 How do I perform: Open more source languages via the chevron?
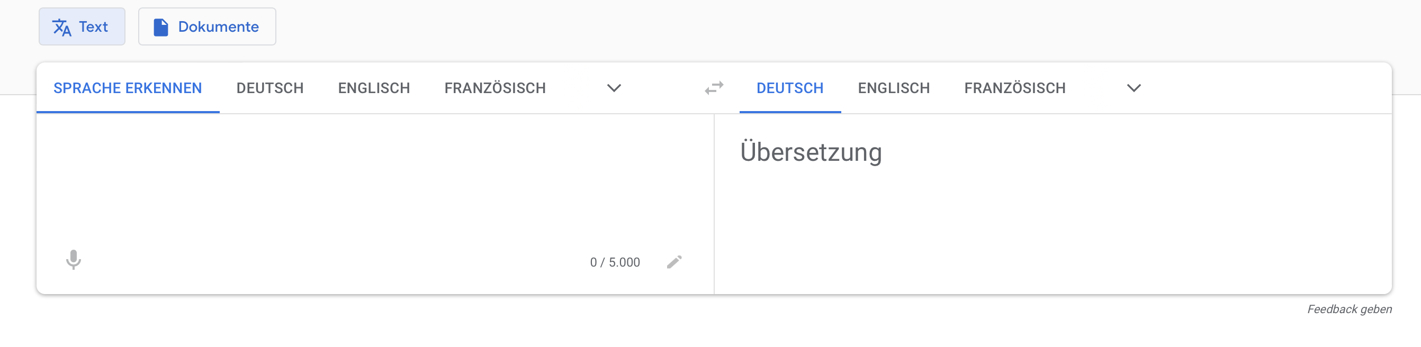(x=614, y=88)
